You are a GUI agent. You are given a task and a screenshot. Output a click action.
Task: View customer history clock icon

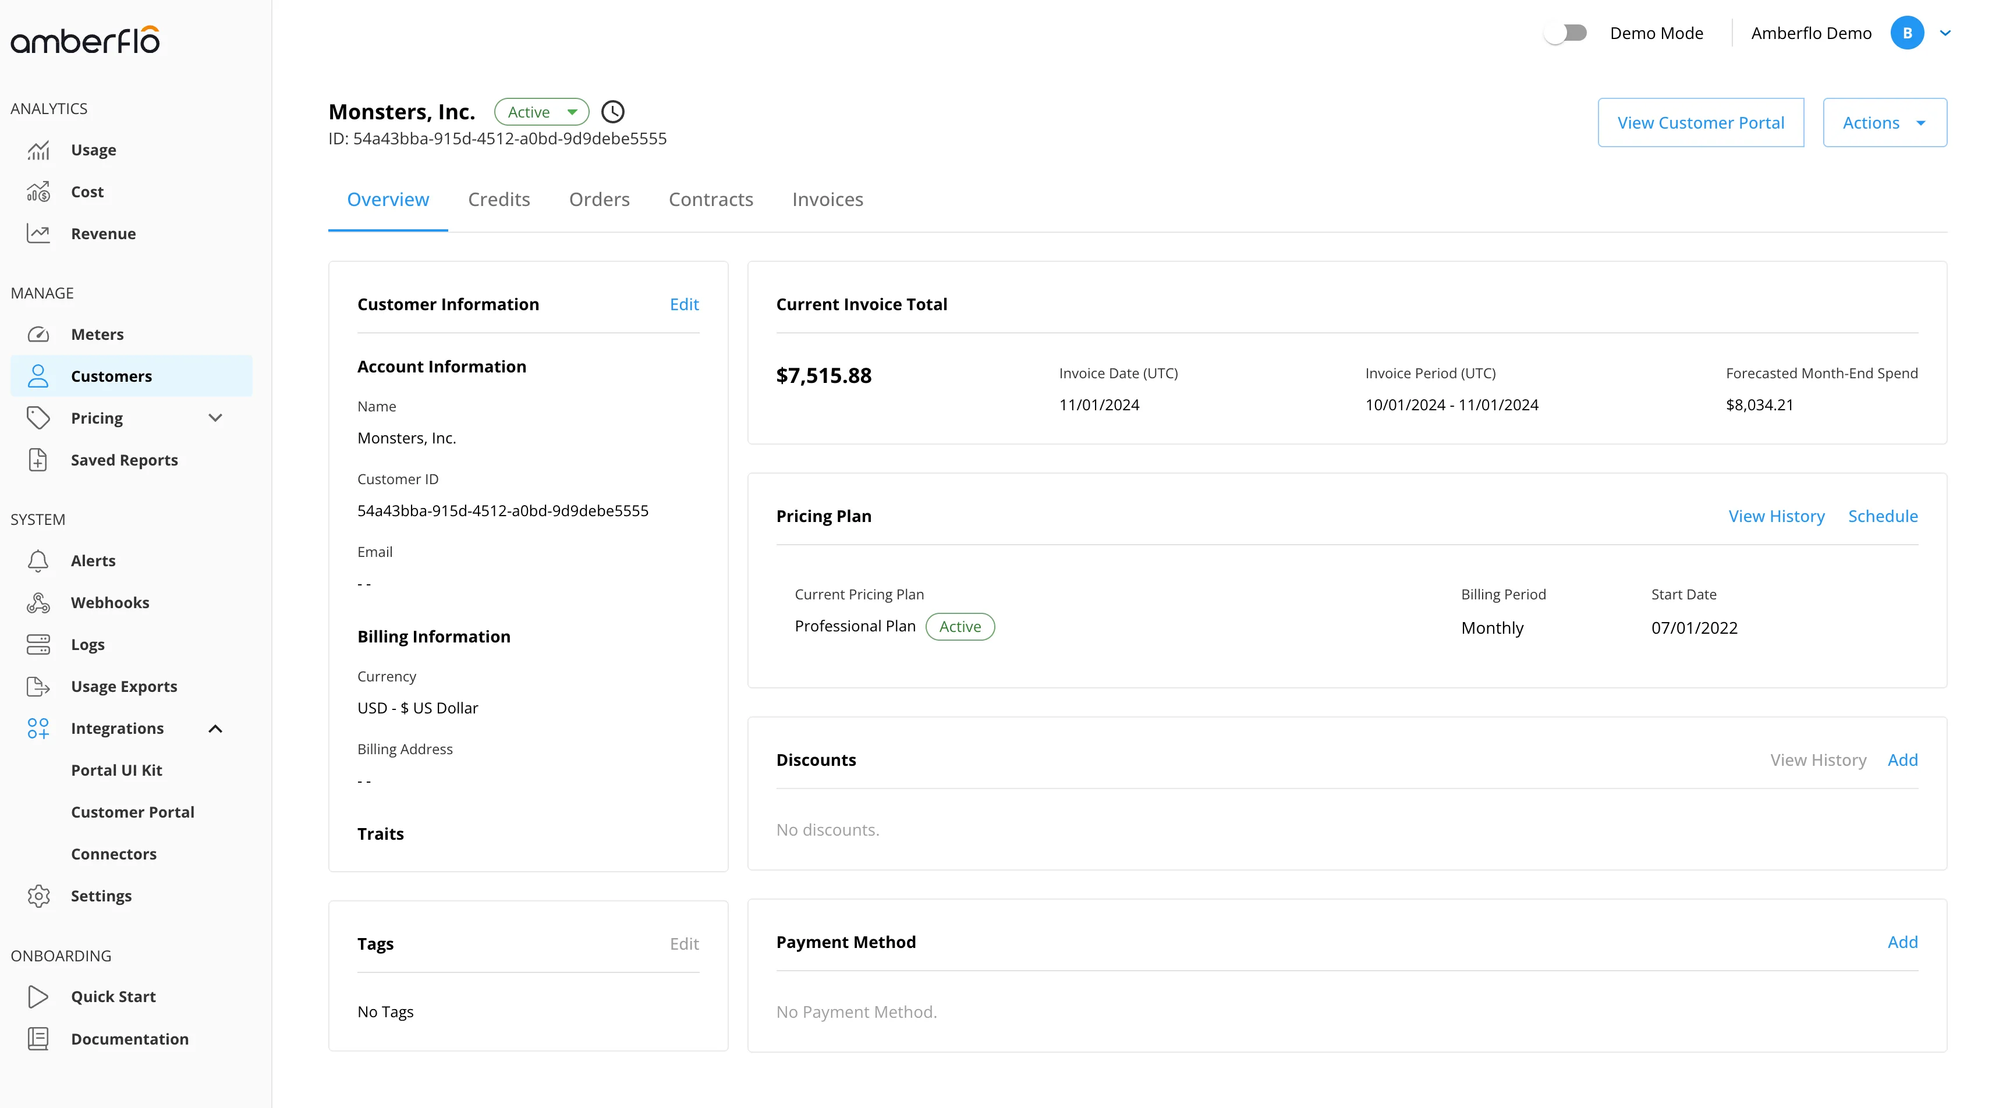(x=613, y=112)
